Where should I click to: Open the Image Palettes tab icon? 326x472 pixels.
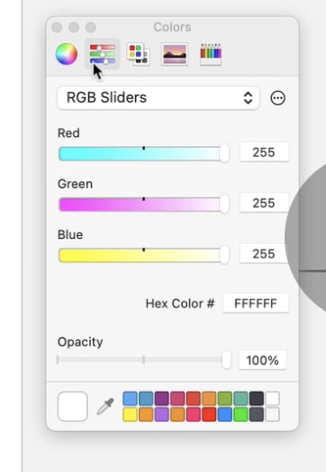coord(175,54)
